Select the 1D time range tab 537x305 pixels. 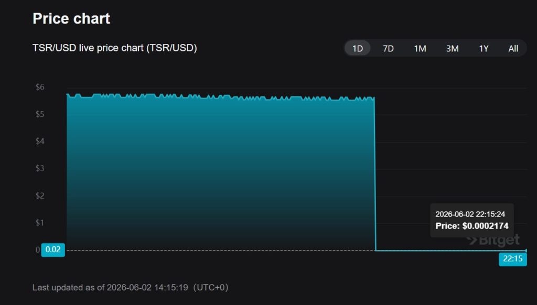pos(358,48)
